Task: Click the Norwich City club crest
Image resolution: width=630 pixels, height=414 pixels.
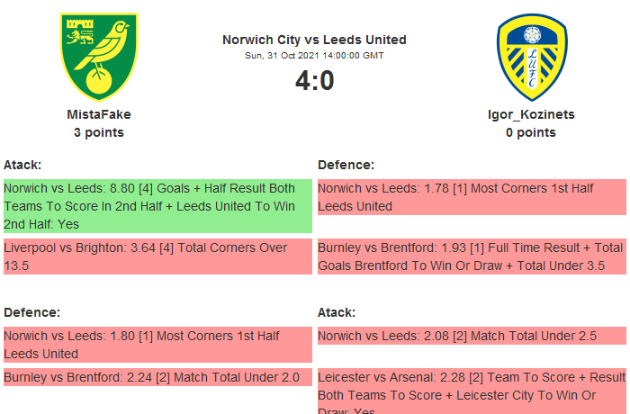Action: point(99,56)
